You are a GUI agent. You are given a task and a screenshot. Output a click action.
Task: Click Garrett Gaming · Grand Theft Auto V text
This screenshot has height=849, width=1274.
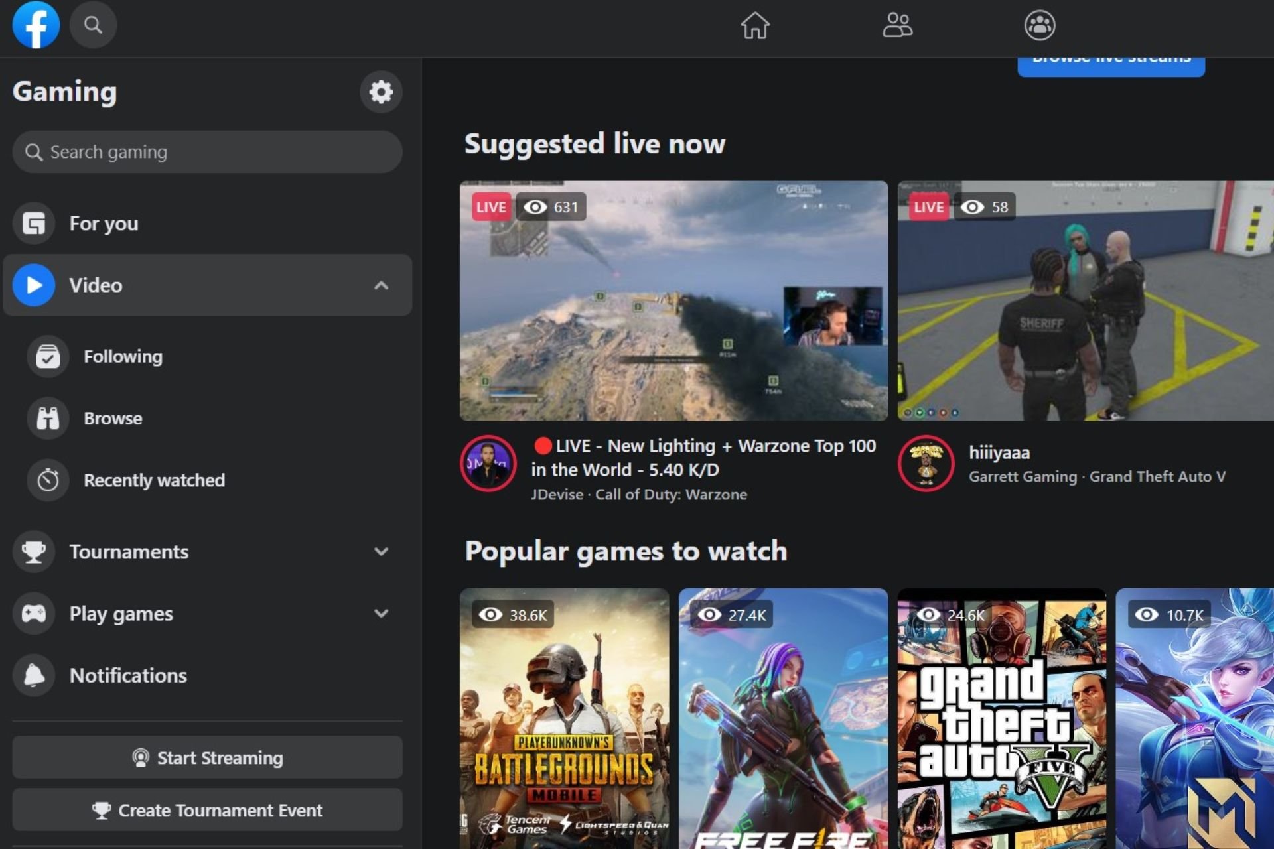click(x=1097, y=476)
